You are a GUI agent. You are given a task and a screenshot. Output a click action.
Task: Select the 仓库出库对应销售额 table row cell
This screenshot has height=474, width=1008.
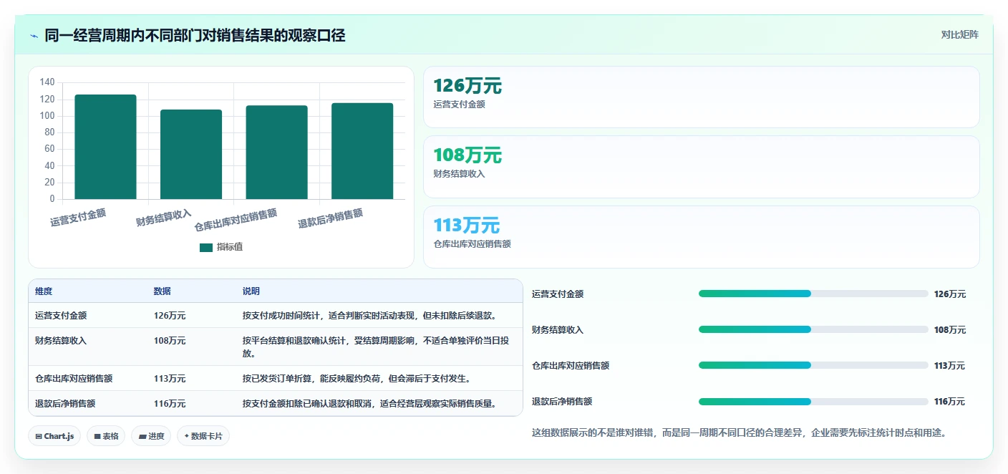[74, 379]
